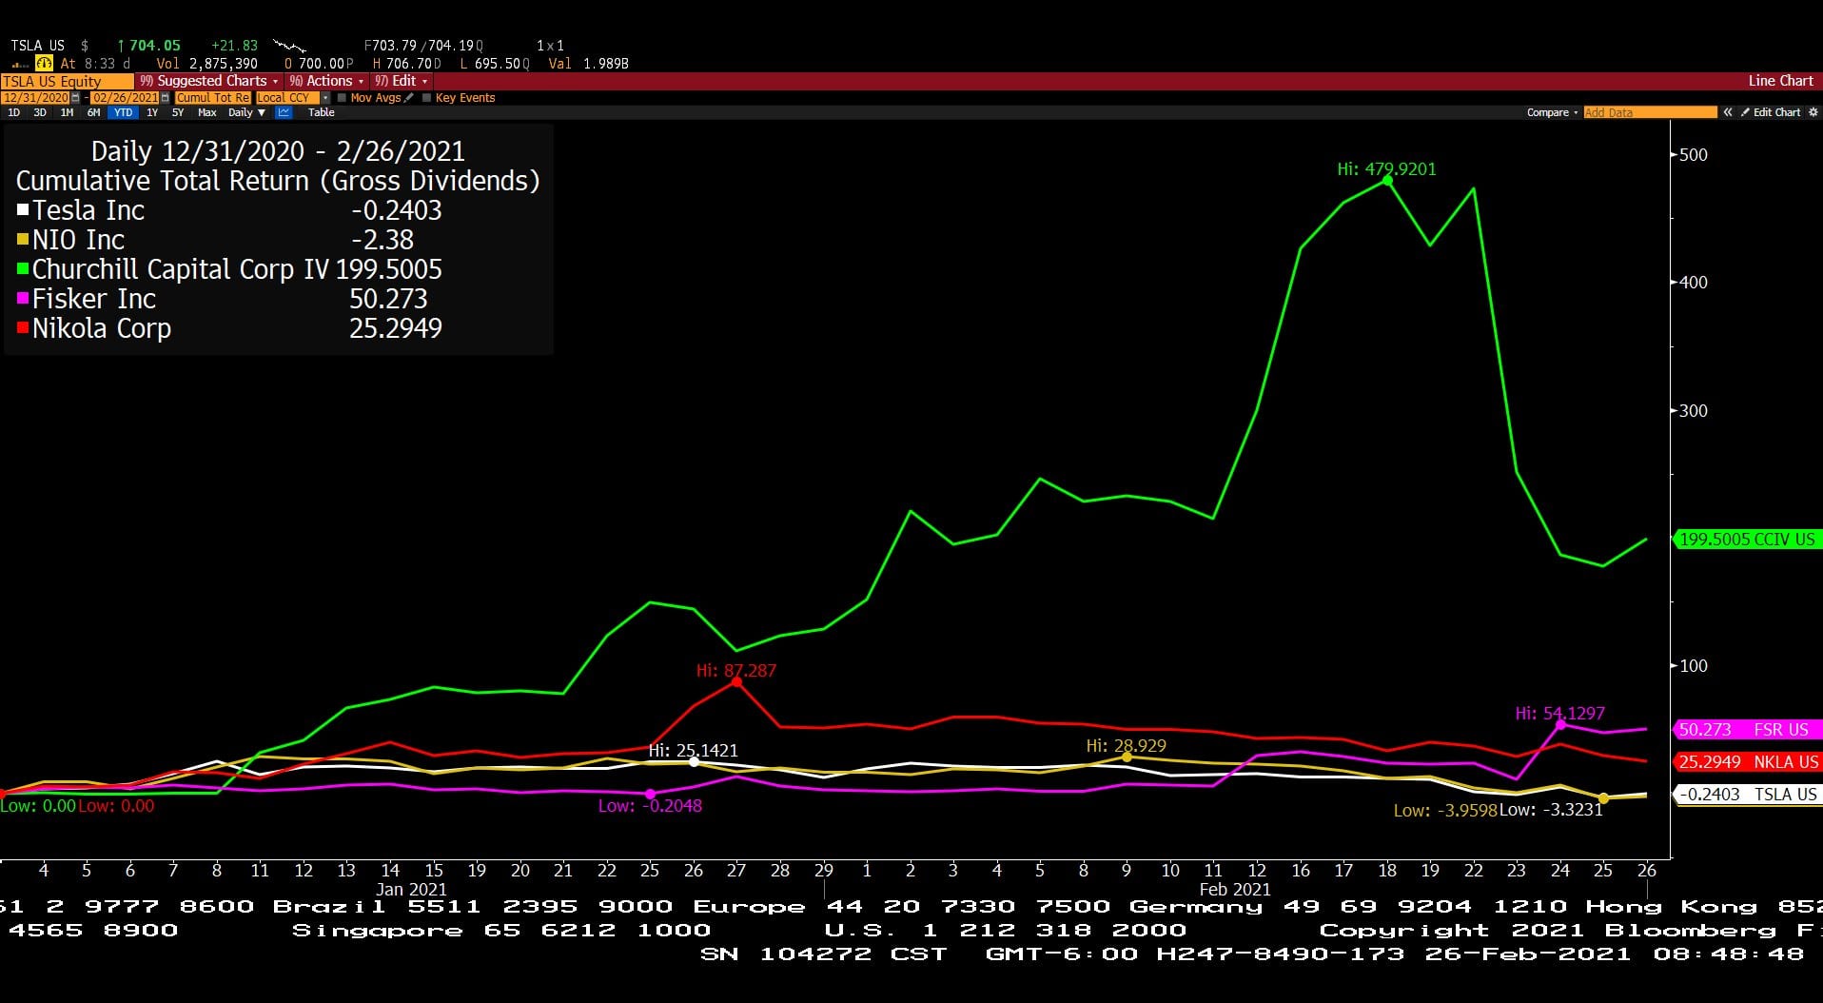Switch to Table view
Screen dimensions: 1823x1003
[322, 112]
